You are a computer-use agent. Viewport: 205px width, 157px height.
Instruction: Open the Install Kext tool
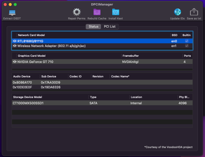pyautogui.click(x=116, y=12)
